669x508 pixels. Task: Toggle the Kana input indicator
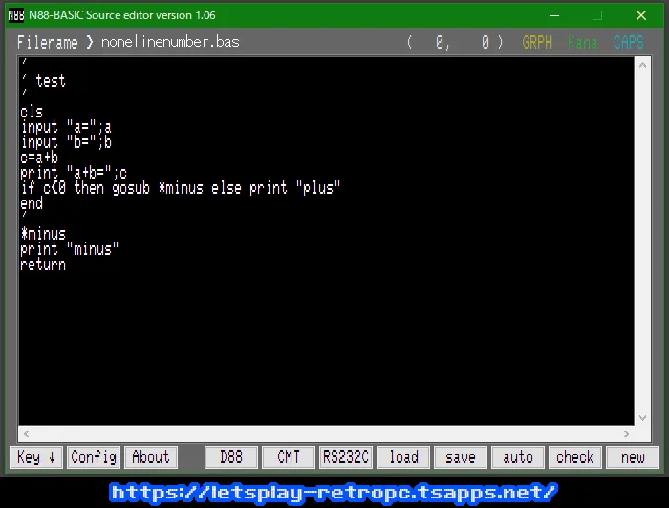tap(582, 43)
